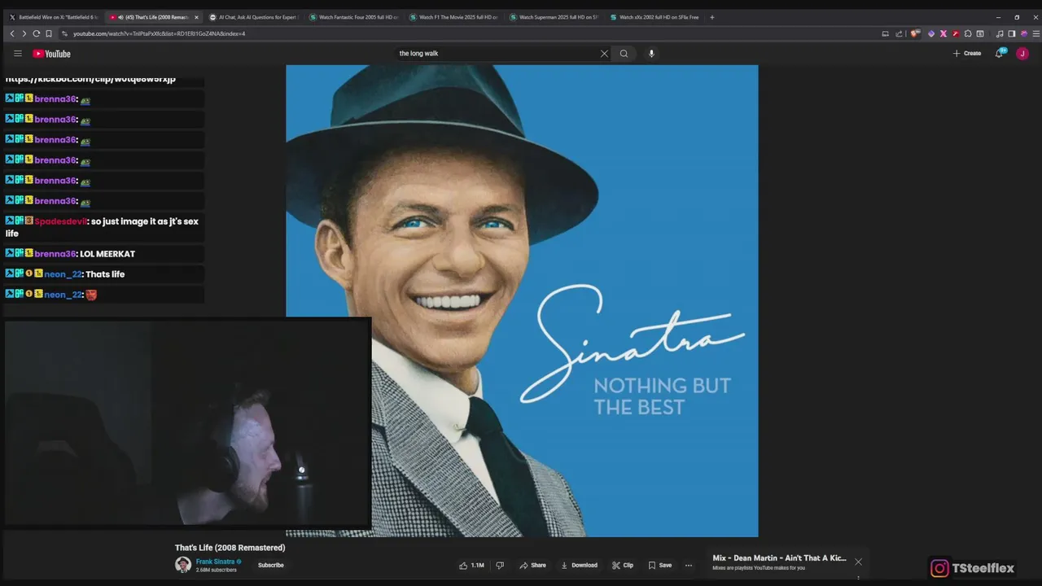Run search with the magnifier button
Screen dimensions: 1042x586
(624, 54)
